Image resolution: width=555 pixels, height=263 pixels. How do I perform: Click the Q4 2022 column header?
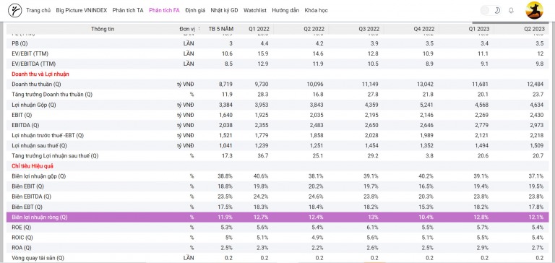[x=423, y=29]
